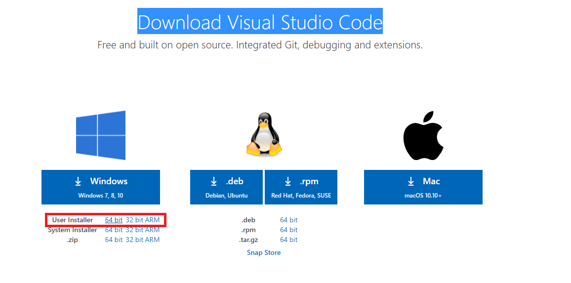Click the download arrow on .deb button
This screenshot has height=283, width=571.
pyautogui.click(x=214, y=182)
